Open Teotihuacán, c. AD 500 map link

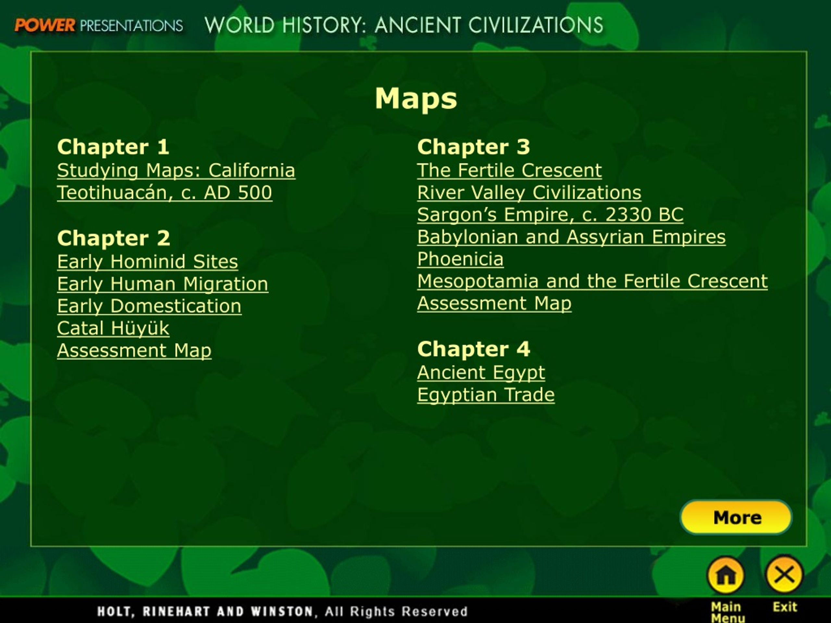tap(165, 193)
